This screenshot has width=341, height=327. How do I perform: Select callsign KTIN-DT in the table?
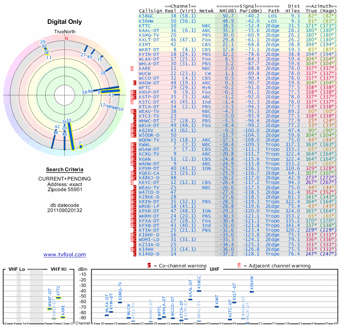point(149,230)
